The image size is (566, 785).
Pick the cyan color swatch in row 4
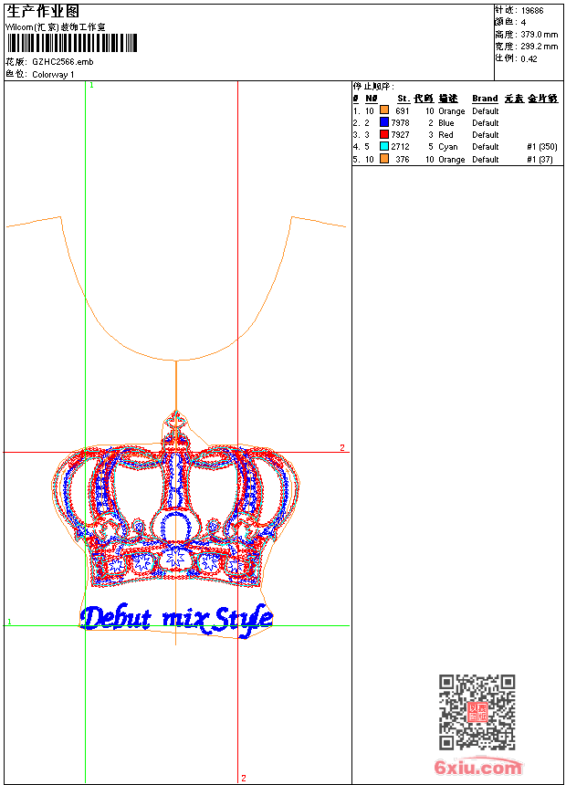(x=384, y=146)
